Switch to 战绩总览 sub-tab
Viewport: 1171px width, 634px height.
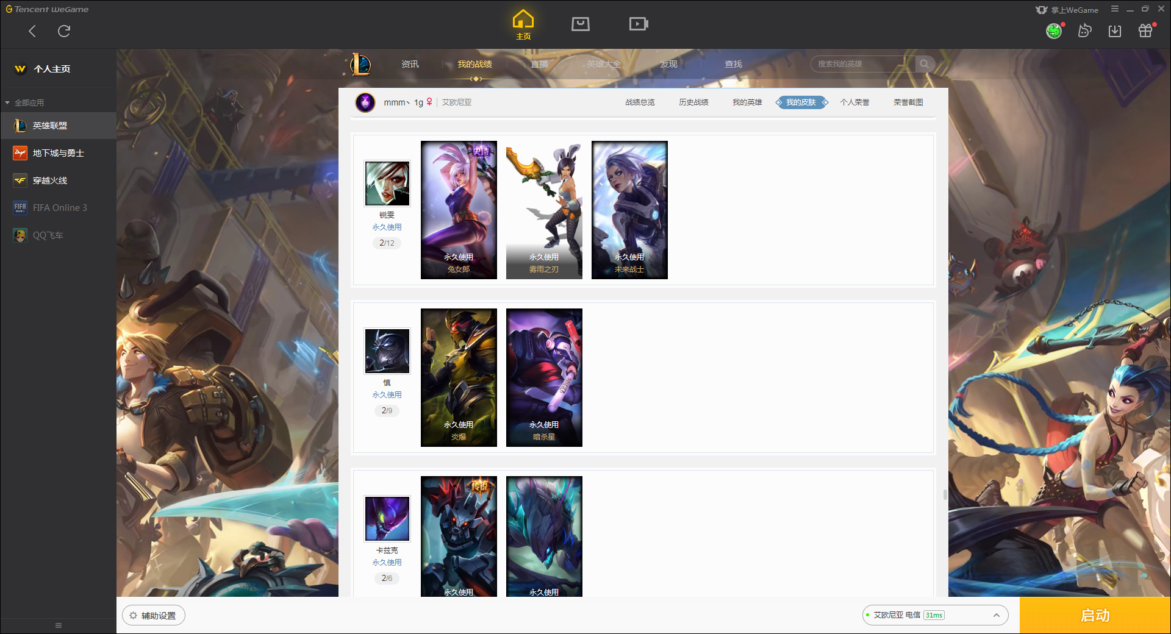coord(640,102)
